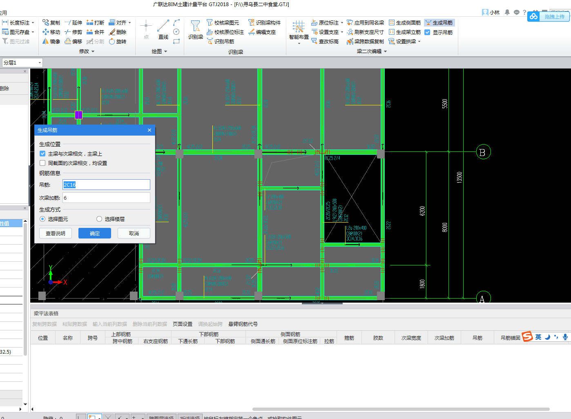Select the 合并 (Merge) tool
571x419 pixels.
(95, 32)
